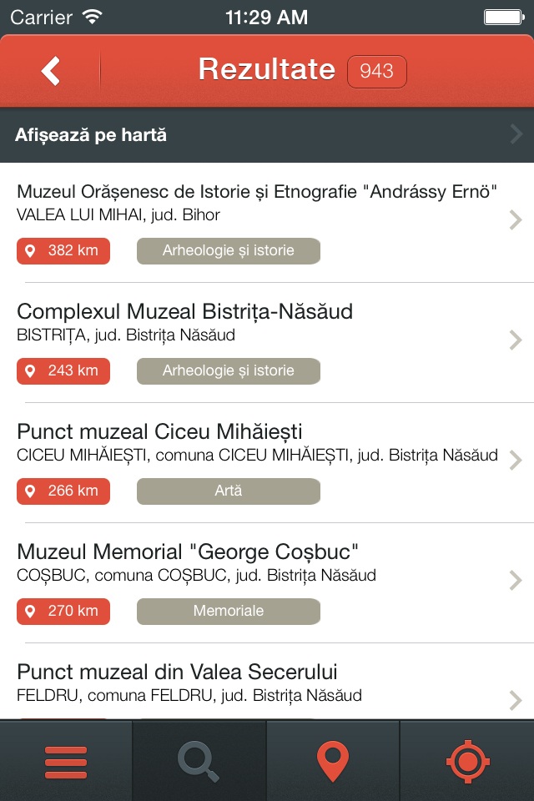Screen dimensions: 534x801
Task: Tap the Memoriale category tag
Action: [x=229, y=611]
